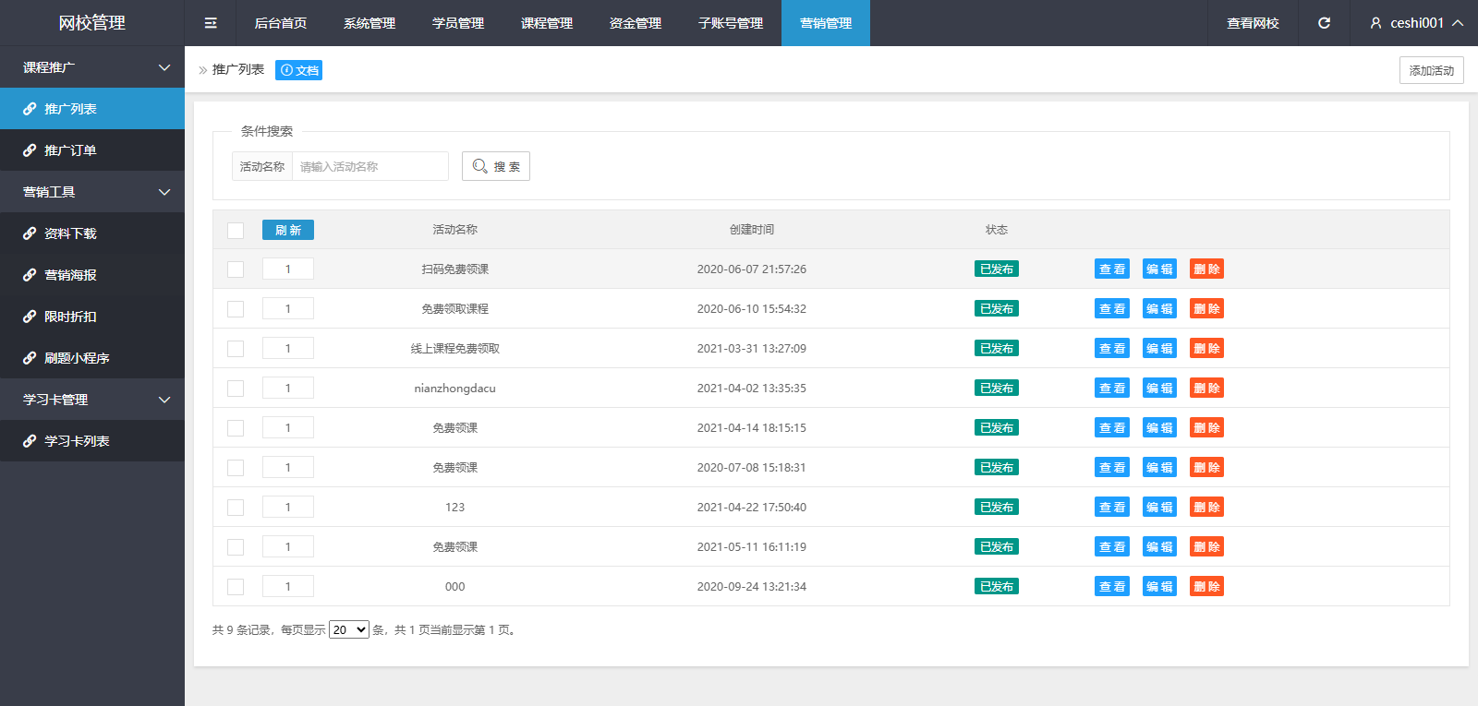Toggle the sidebar collapse hamburger icon
This screenshot has height=706, width=1478.
click(211, 23)
